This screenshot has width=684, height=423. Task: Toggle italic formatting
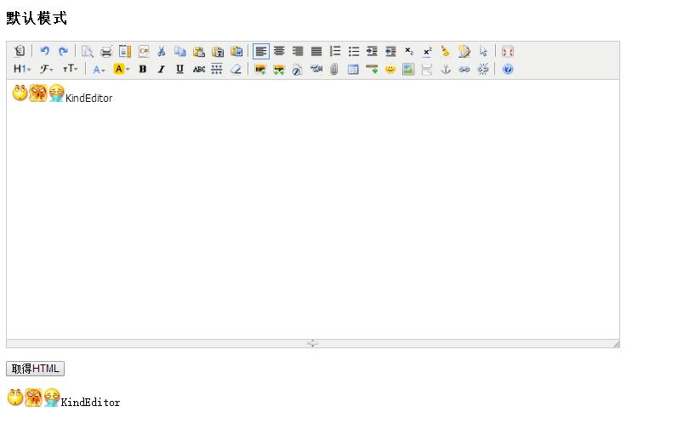tap(162, 69)
